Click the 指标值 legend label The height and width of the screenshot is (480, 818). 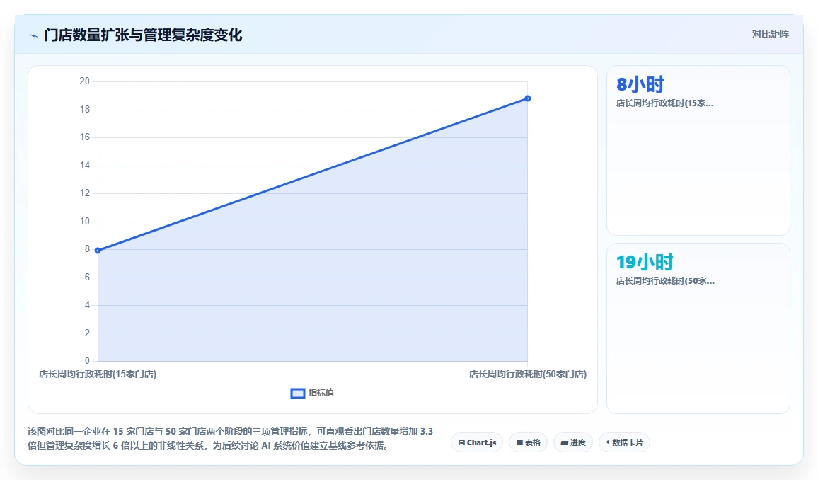tap(321, 393)
